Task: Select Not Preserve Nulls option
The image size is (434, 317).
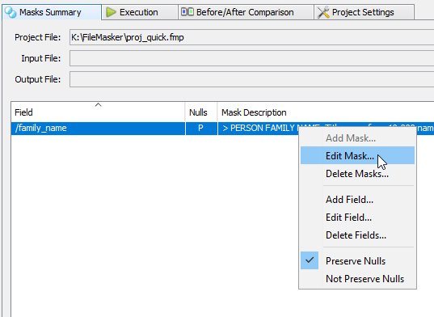Action: tap(357, 279)
